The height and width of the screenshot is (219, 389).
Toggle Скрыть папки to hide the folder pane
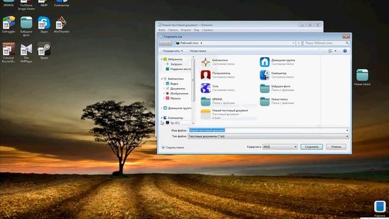coord(173,147)
